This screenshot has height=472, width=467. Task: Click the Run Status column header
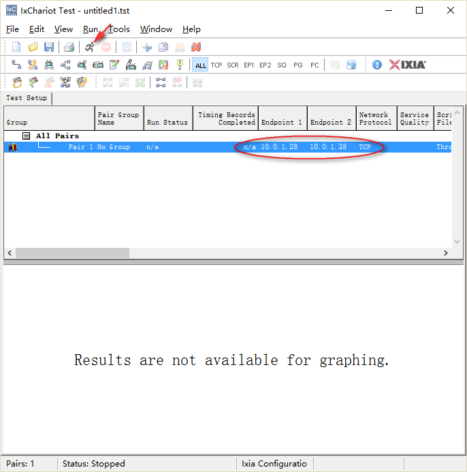point(168,118)
